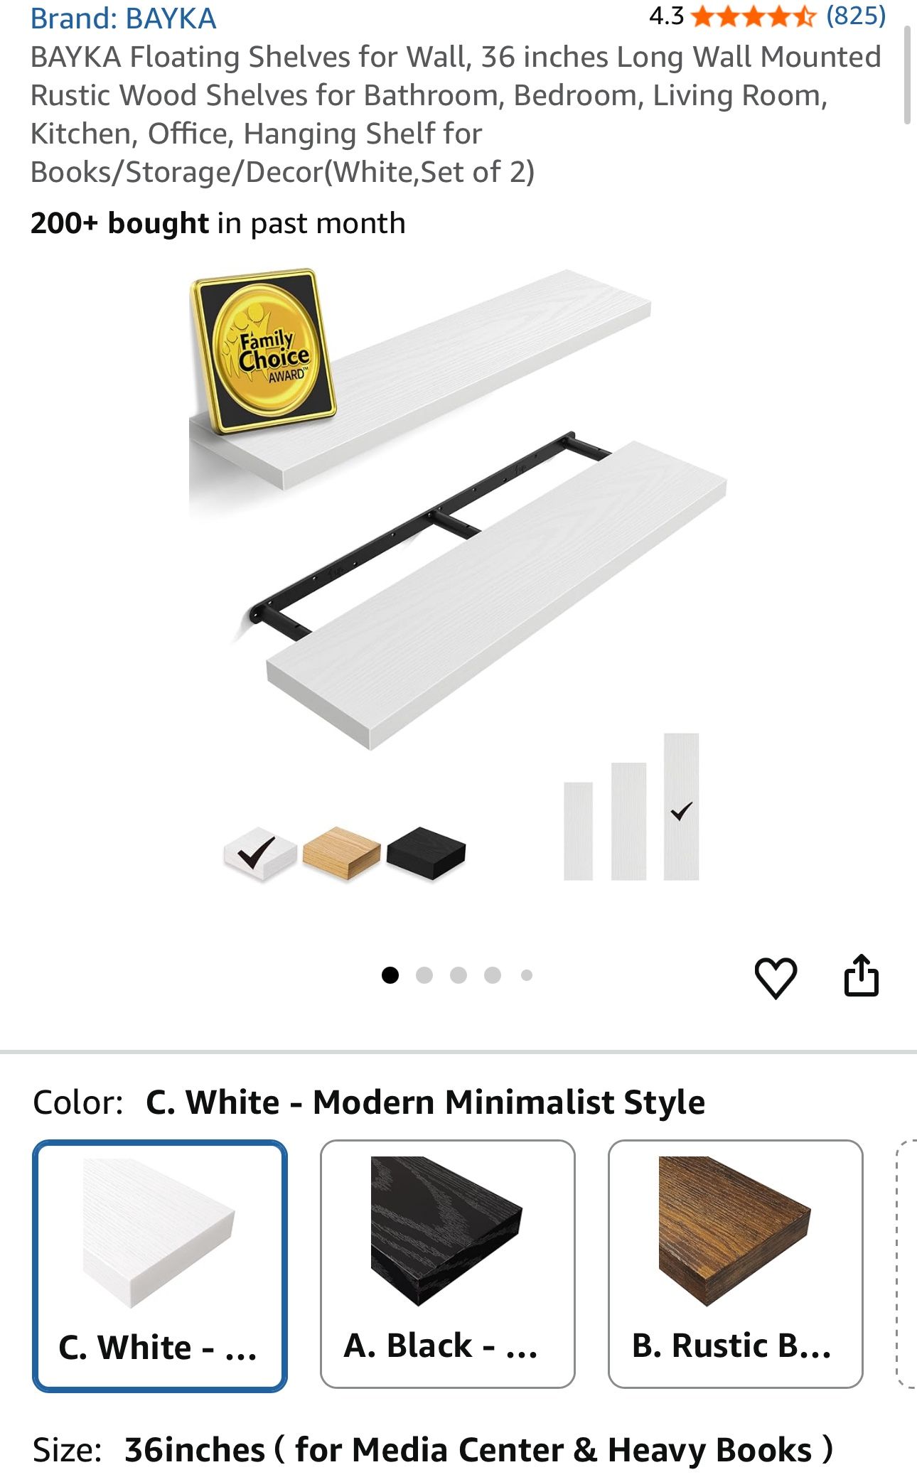
Task: Tap the share icon
Action: point(861,975)
